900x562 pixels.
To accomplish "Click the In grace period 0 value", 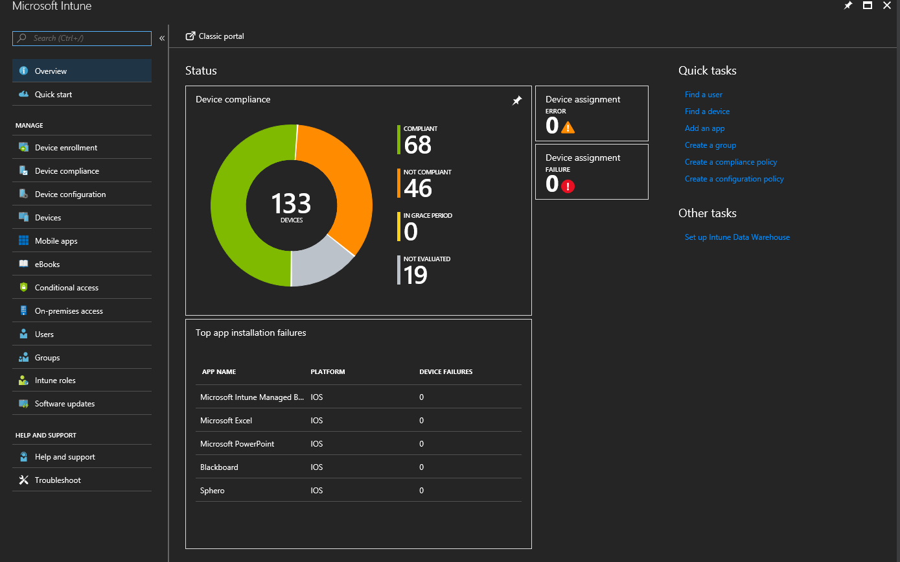I will 410,232.
